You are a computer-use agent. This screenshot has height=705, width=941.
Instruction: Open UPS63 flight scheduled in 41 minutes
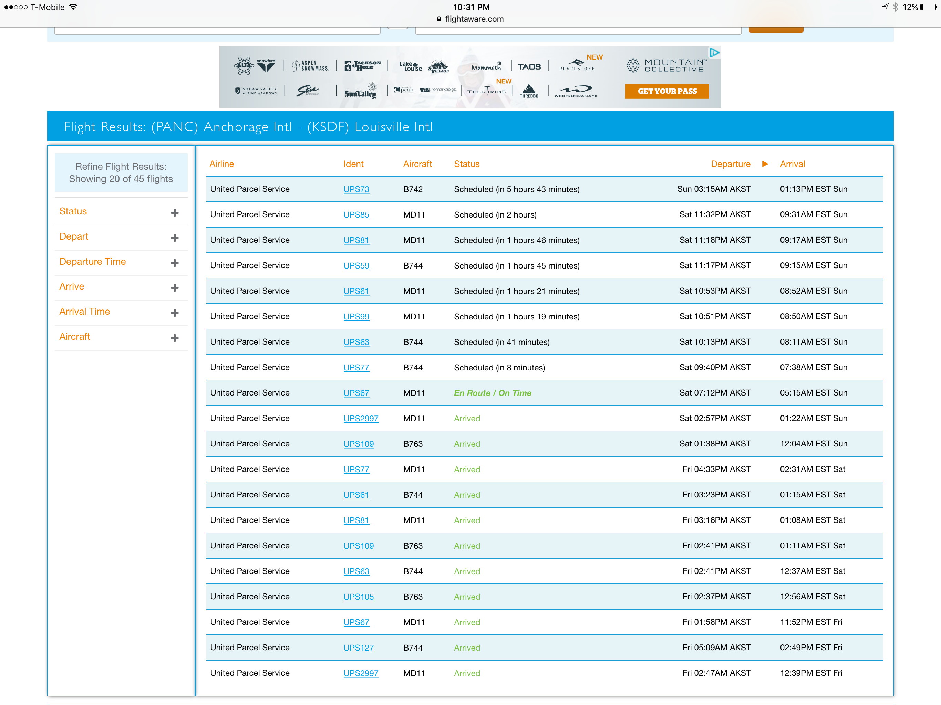356,342
